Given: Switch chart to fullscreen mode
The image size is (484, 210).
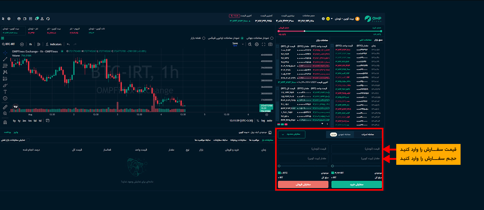Looking at the screenshot, I should (264, 44).
